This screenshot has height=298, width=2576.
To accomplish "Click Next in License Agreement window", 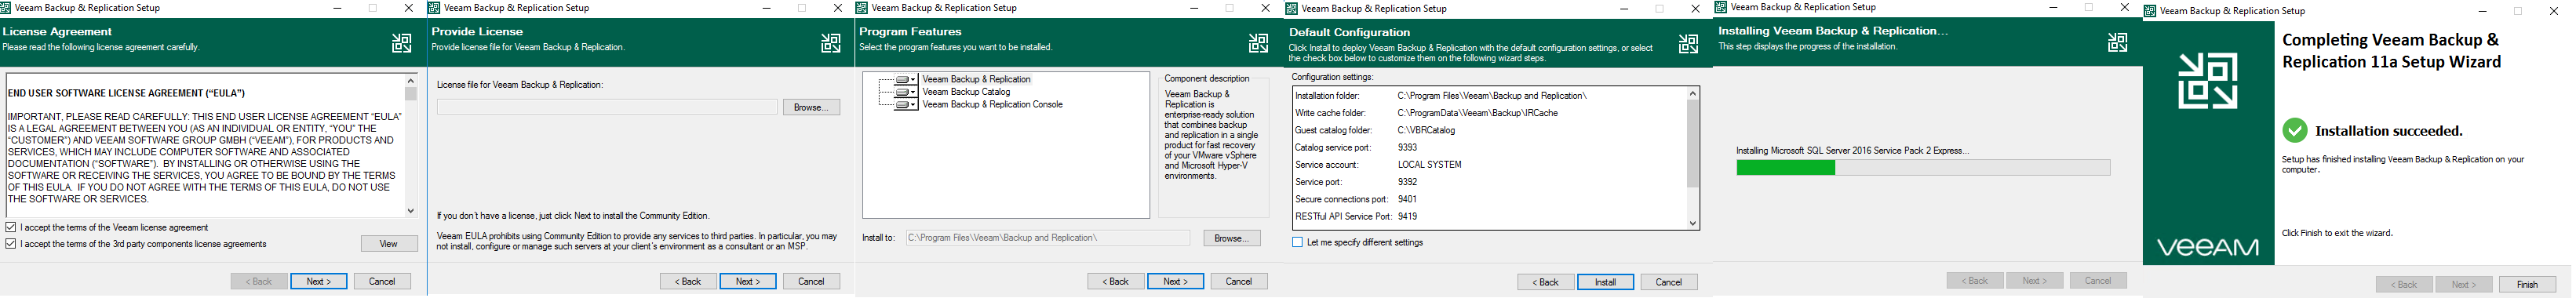I will 319,282.
